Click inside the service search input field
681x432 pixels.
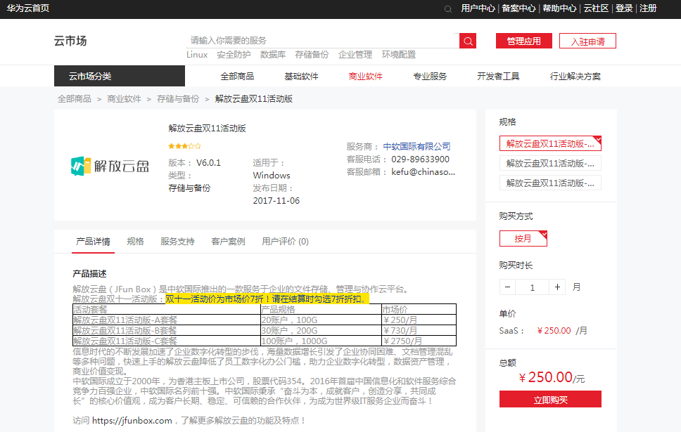317,41
